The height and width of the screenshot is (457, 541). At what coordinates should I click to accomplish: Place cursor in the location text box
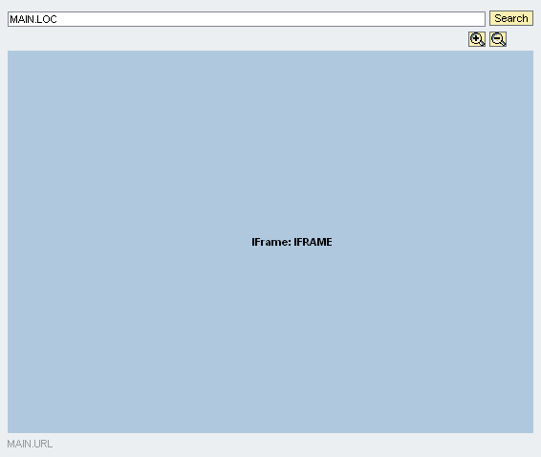coord(247,19)
